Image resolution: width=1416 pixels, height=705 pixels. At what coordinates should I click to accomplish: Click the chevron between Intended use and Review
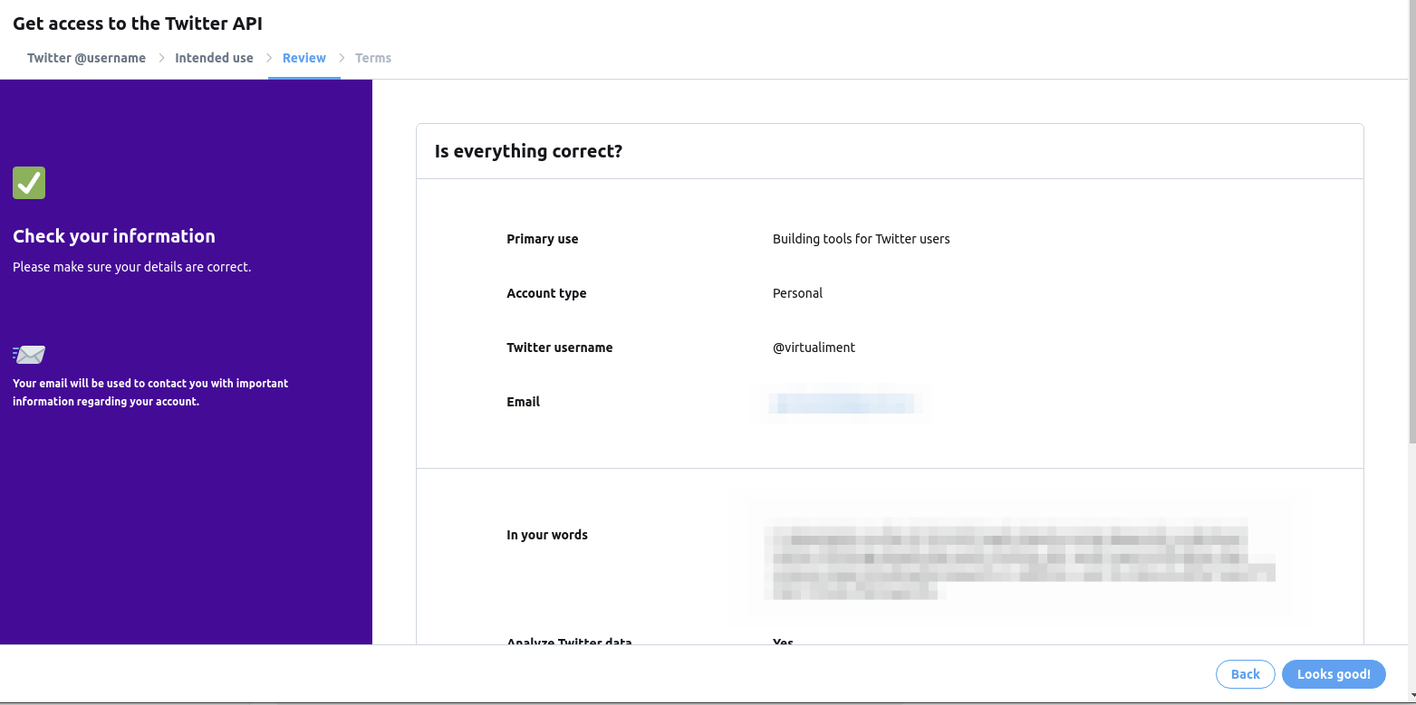pyautogui.click(x=268, y=57)
